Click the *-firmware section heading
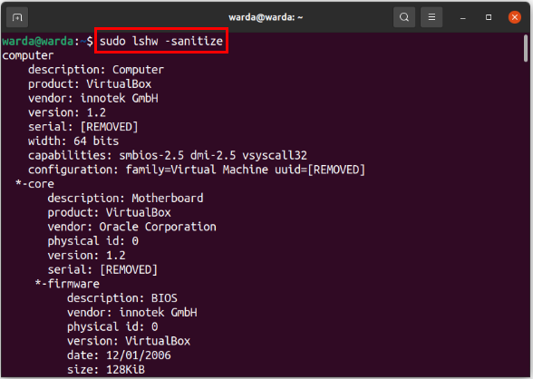The width and height of the screenshot is (533, 379). 67,284
